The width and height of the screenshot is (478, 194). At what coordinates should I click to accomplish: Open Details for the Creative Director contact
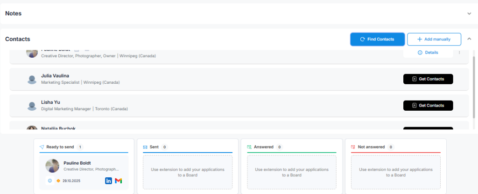click(x=428, y=53)
